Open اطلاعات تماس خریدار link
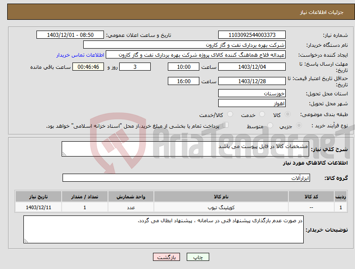This screenshot has width=355, height=269. [x=80, y=55]
